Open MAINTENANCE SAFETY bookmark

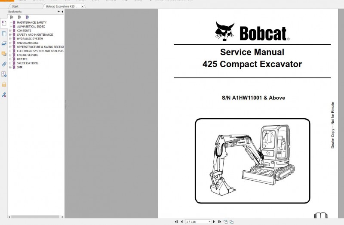32,22
